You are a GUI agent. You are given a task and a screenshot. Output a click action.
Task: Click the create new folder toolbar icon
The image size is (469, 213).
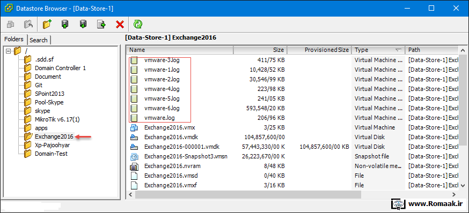pyautogui.click(x=47, y=24)
